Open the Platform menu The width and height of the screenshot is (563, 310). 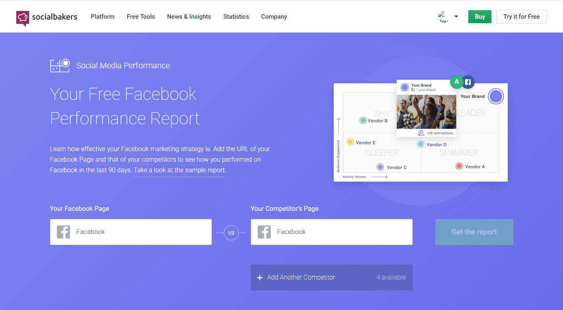click(102, 17)
